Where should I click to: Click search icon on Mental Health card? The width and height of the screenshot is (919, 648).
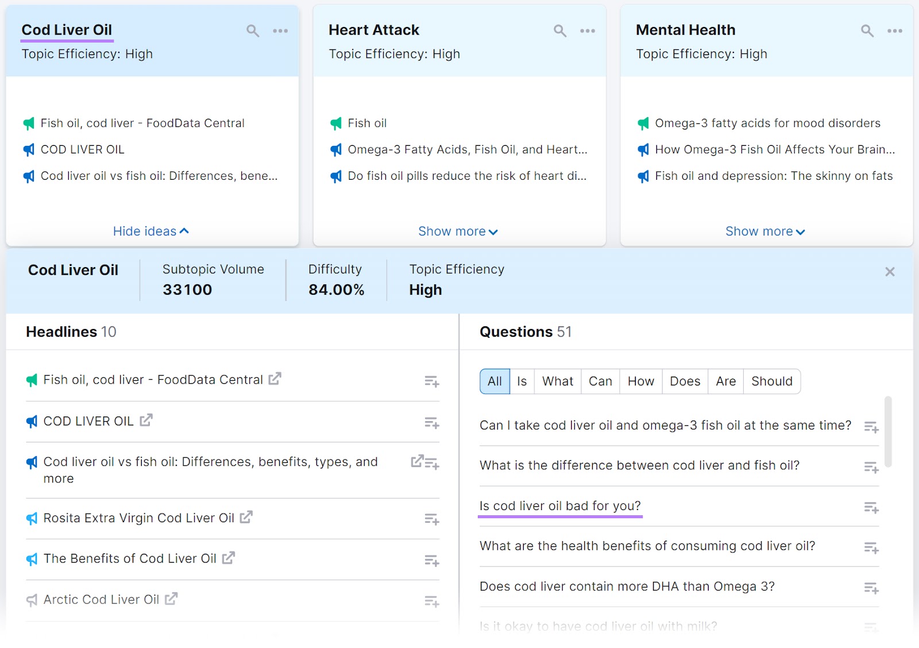(x=867, y=31)
